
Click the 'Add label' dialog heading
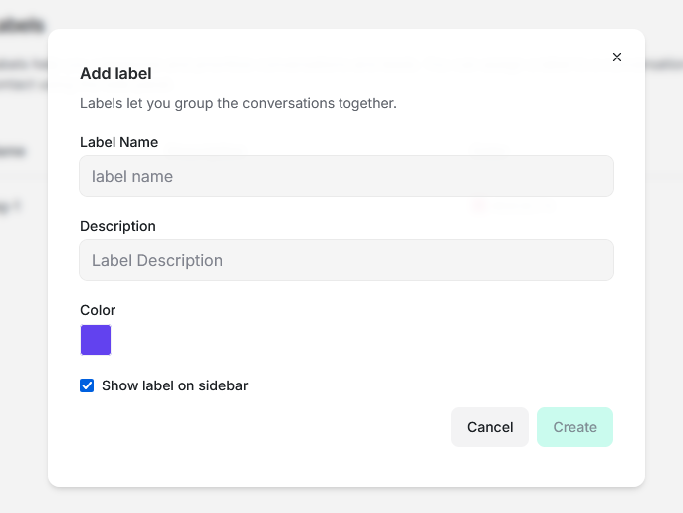115,74
